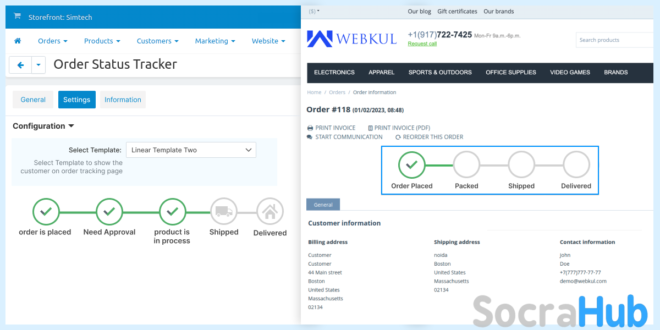The width and height of the screenshot is (660, 330).
Task: Click Print Invoice (PDF) link
Action: (399, 128)
